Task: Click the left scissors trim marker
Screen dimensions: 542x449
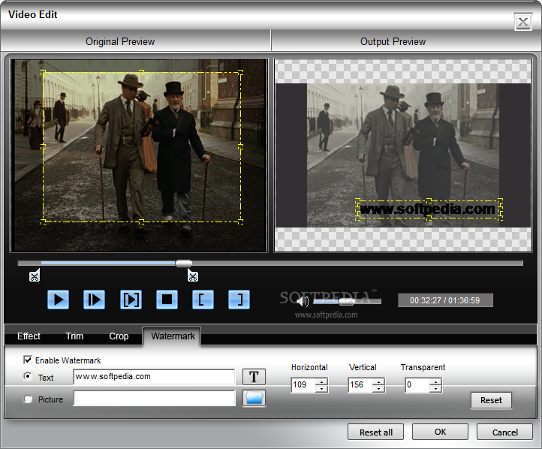Action: [35, 276]
